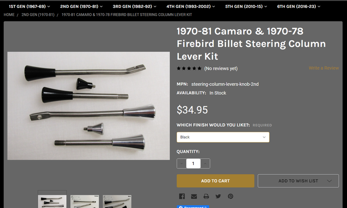Go to Home breadcrumb link
The width and height of the screenshot is (347, 208).
[9, 15]
